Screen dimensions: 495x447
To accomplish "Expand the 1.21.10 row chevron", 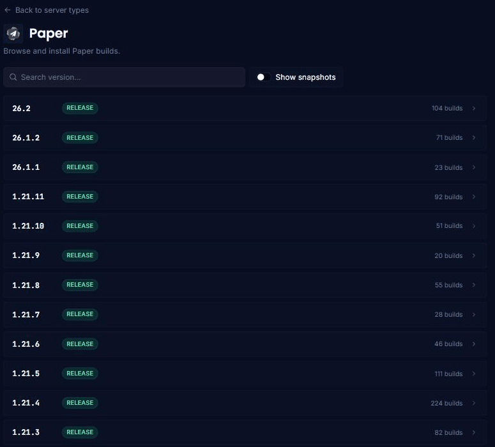I will (x=474, y=226).
